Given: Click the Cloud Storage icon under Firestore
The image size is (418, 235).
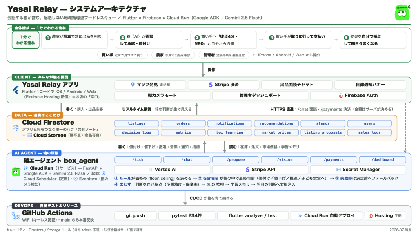Looking at the screenshot, I should [x=29, y=135].
